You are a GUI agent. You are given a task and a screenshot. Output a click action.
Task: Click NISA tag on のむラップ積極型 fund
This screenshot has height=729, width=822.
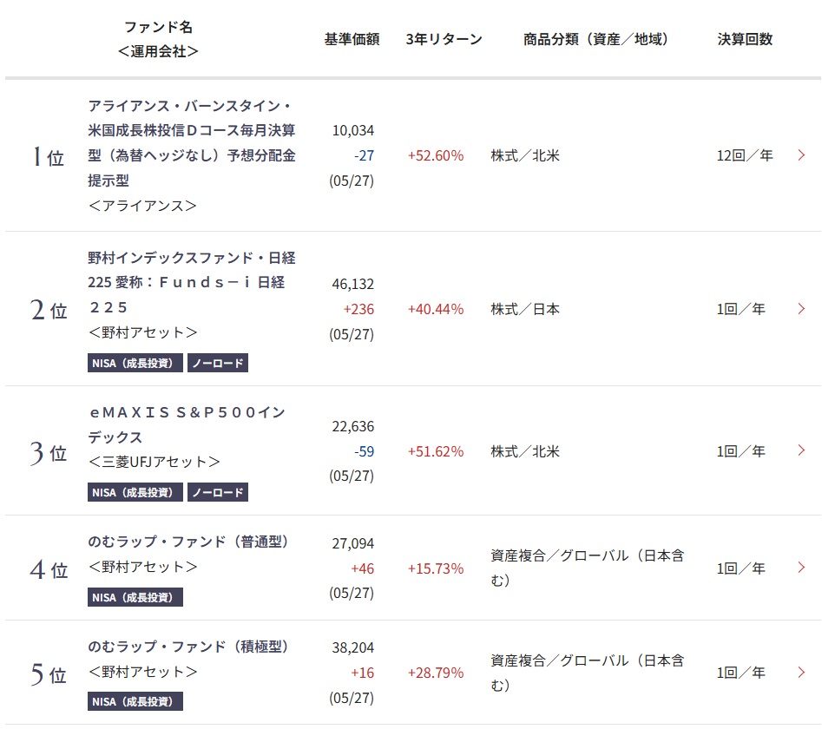click(135, 701)
